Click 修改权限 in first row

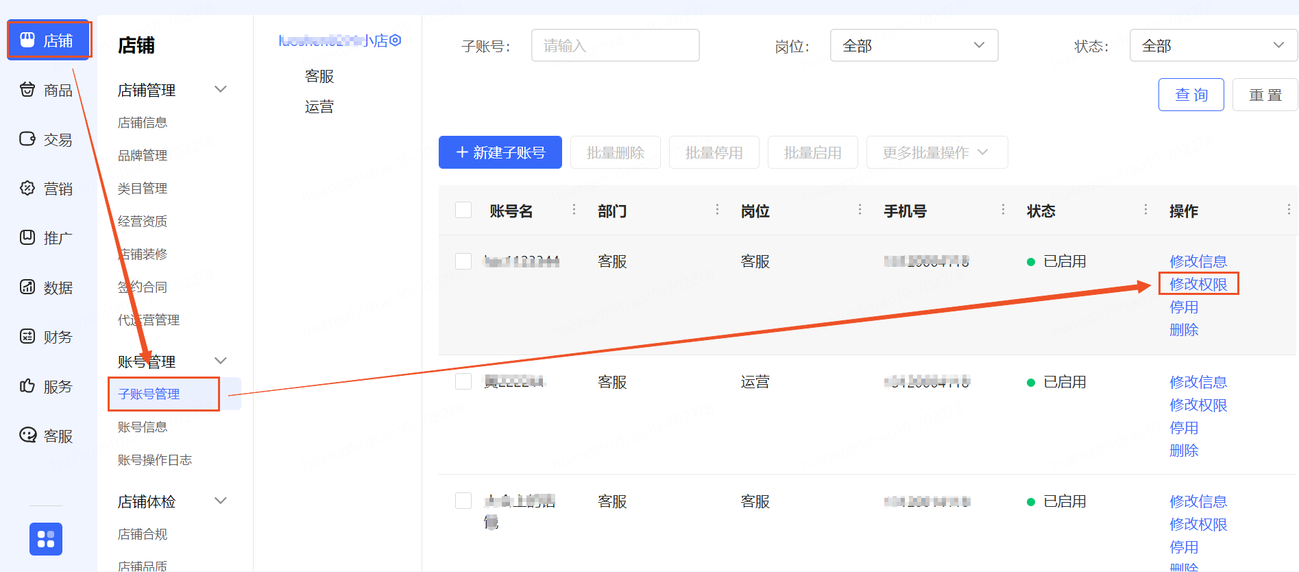click(1198, 284)
